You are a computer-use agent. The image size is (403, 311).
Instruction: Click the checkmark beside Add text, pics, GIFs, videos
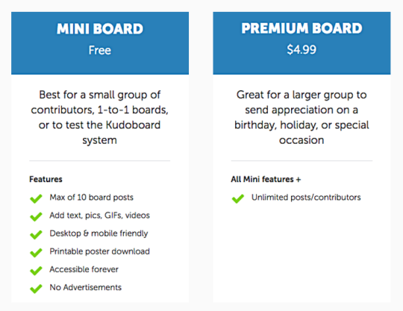tap(36, 216)
